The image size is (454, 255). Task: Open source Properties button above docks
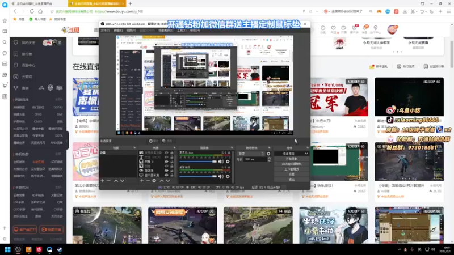154,141
